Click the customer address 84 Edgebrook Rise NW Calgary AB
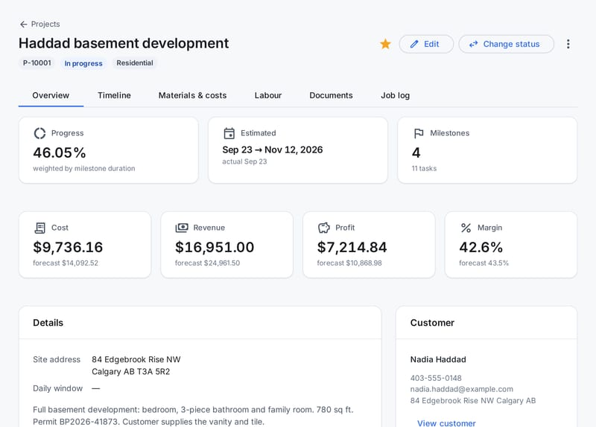Screen dimensions: 596x427 pyautogui.click(x=473, y=400)
